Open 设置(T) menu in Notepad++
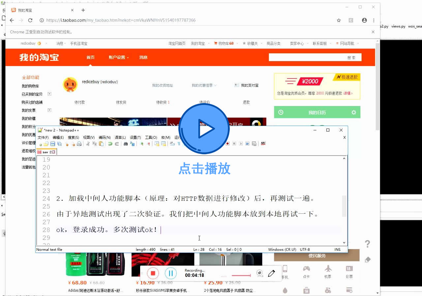The height and width of the screenshot is (296, 422). pos(135,137)
